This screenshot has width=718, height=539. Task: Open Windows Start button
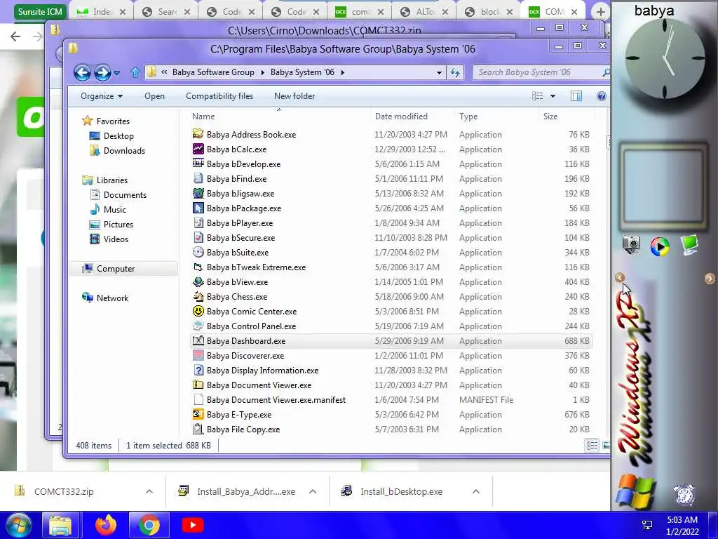[x=18, y=525]
